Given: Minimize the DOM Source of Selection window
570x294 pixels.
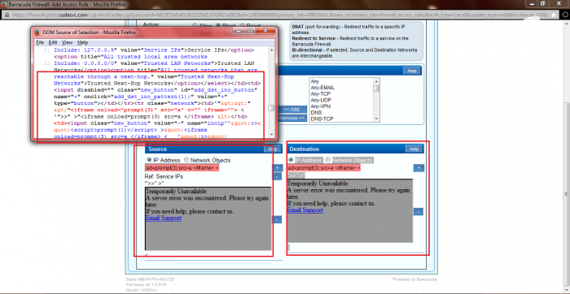Looking at the screenshot, I should pyautogui.click(x=239, y=31).
